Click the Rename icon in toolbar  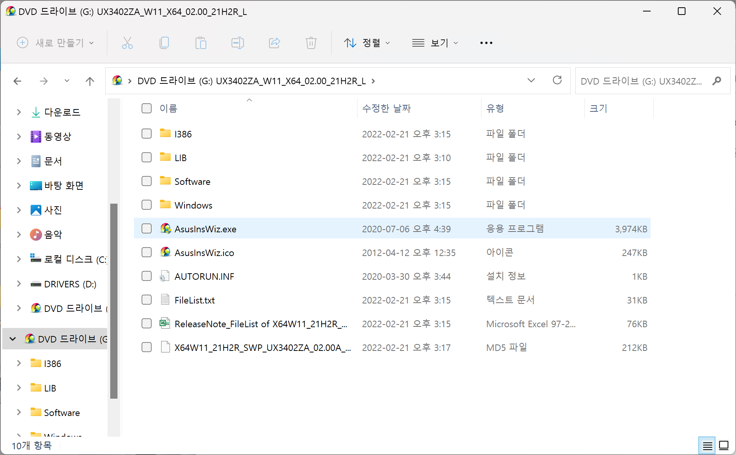tap(237, 43)
